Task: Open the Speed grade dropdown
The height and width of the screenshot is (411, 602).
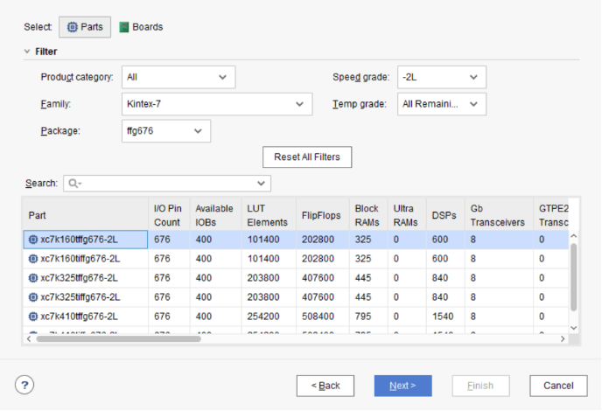Action: (442, 77)
